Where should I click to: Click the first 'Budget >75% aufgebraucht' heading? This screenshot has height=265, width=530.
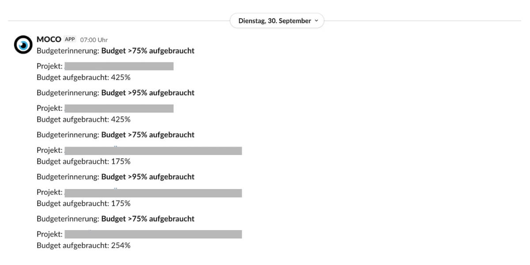point(148,50)
